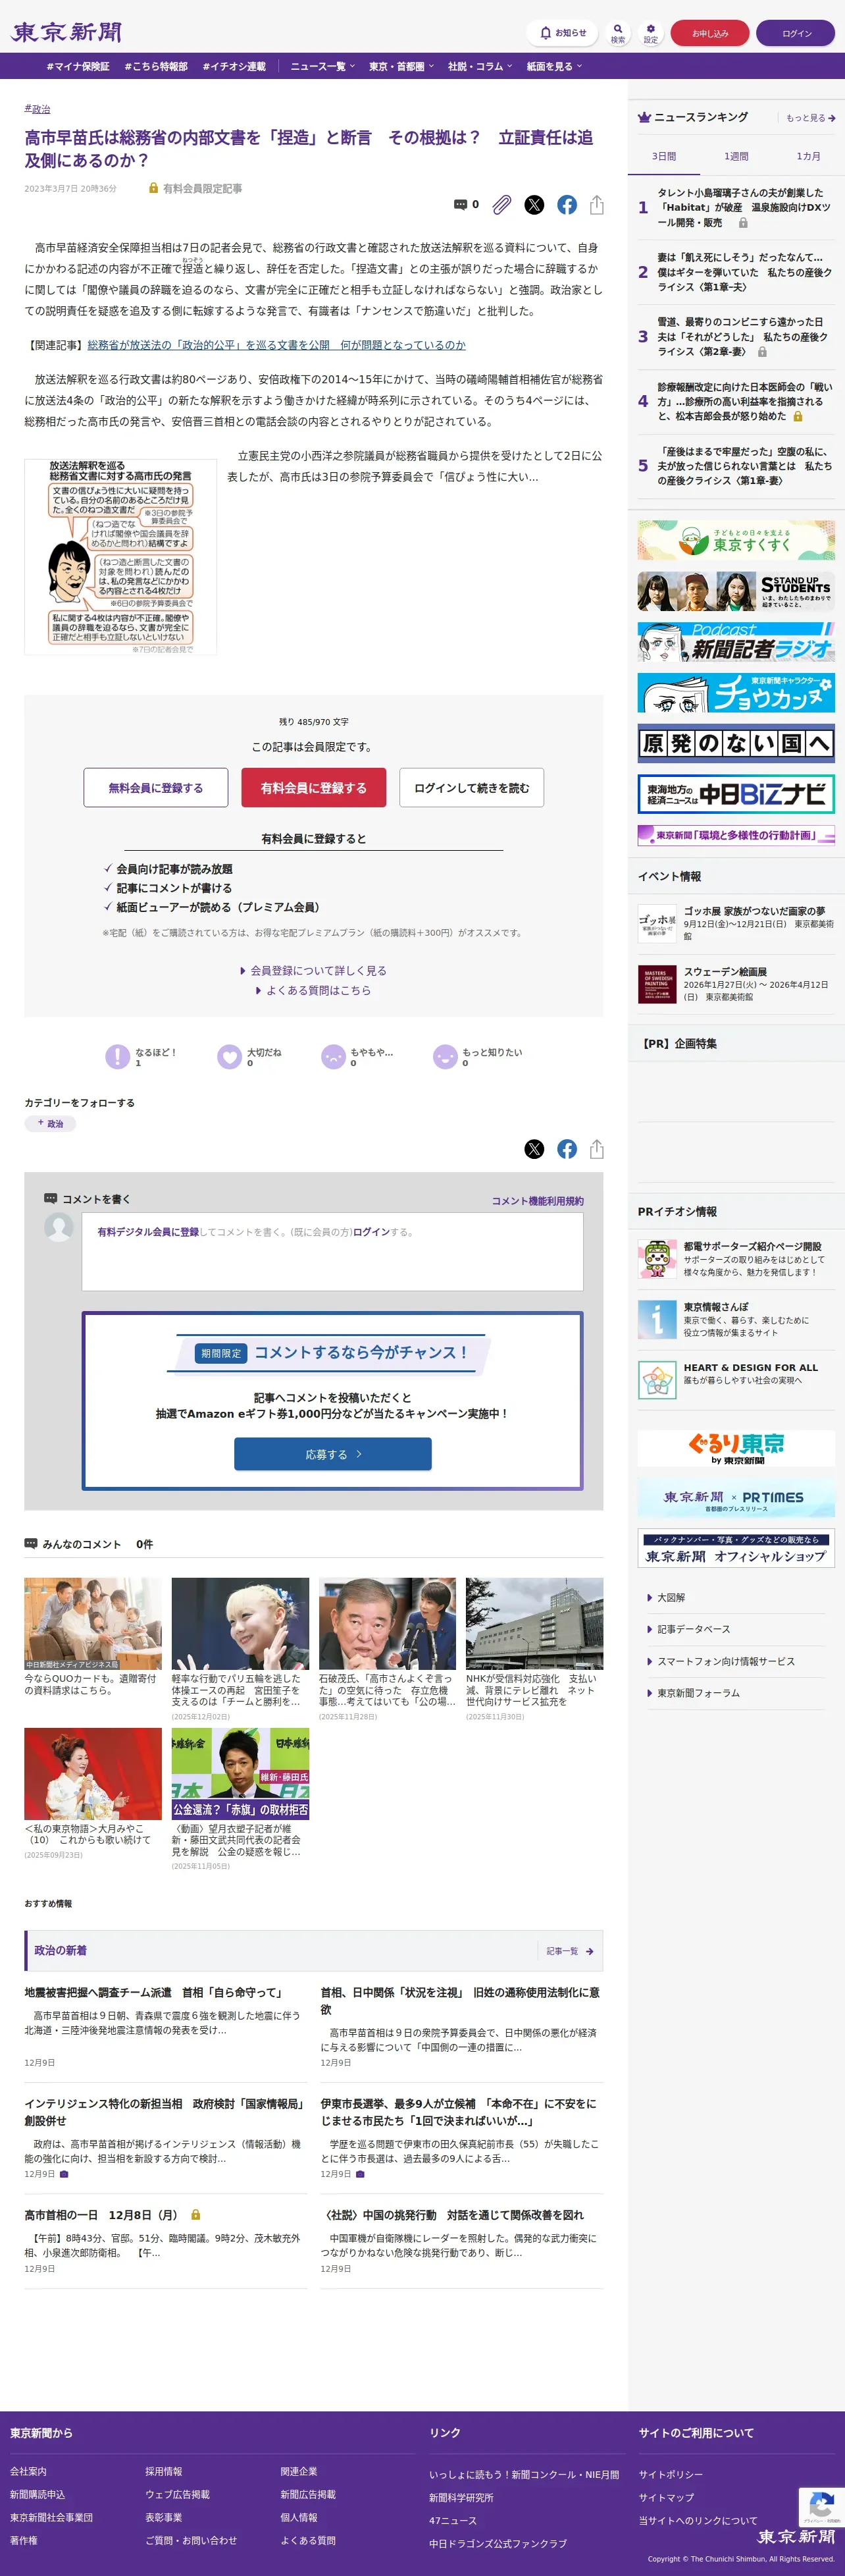Click the arrow icon beside もっと見る in the ranking

click(x=831, y=118)
